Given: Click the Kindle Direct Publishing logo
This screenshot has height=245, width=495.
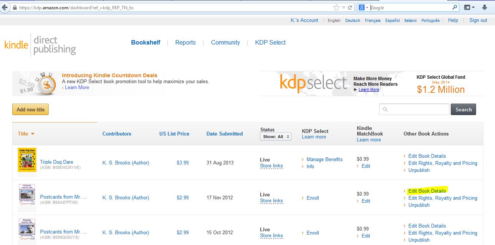Looking at the screenshot, I should [x=40, y=45].
